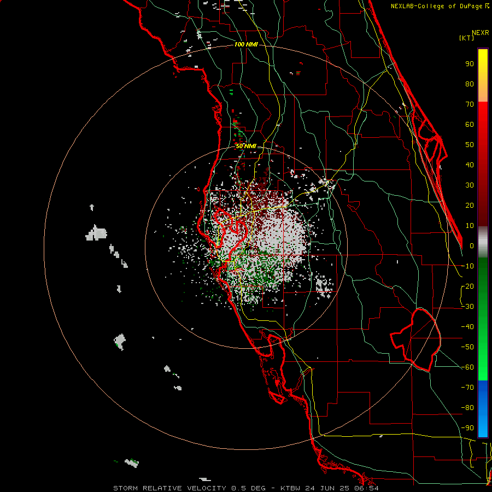Select the storm relative velocity caption at bottom
Viewport: 492px width, 492px height.
(x=245, y=488)
